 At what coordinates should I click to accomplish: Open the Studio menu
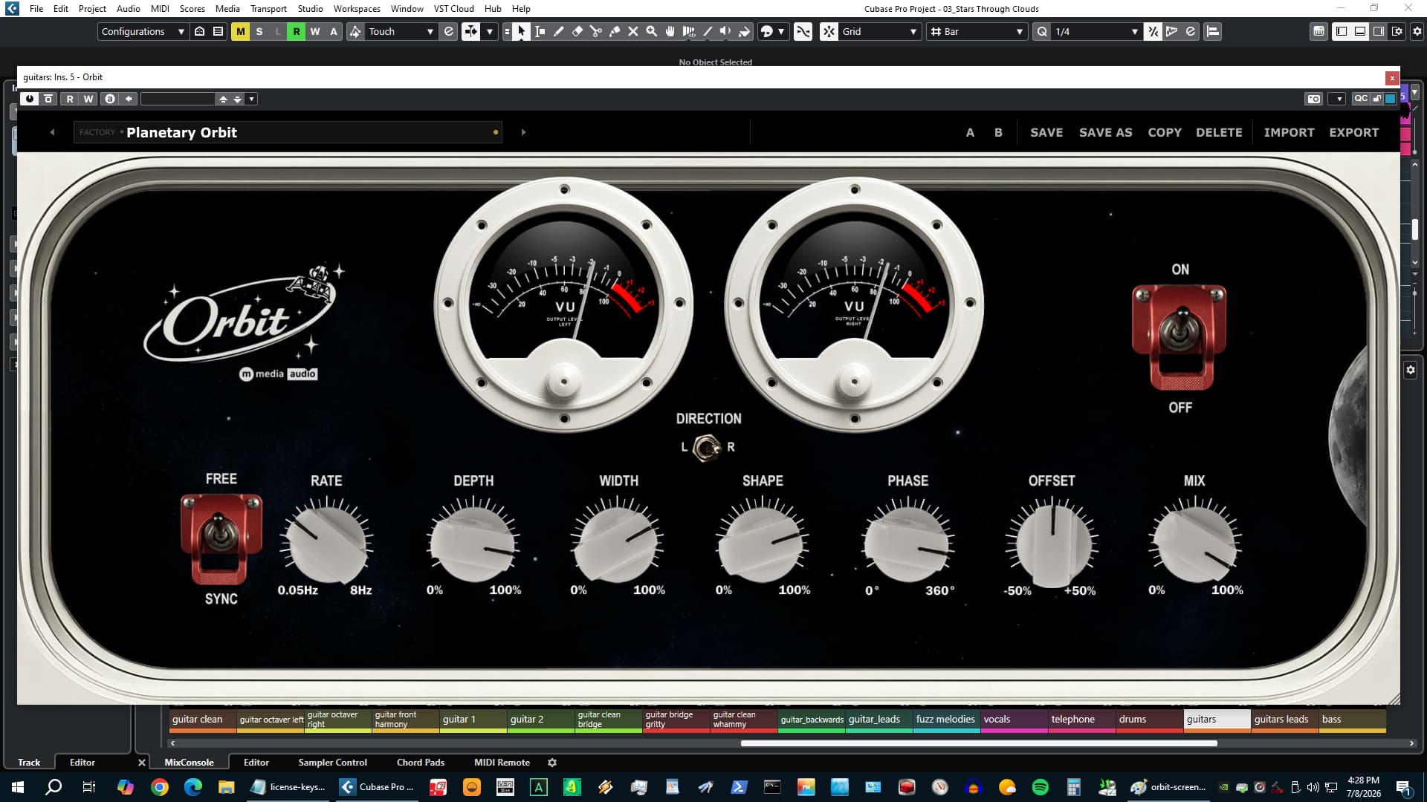[310, 8]
